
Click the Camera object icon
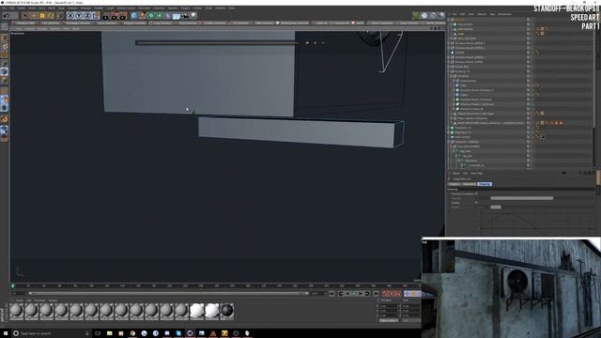[185, 16]
